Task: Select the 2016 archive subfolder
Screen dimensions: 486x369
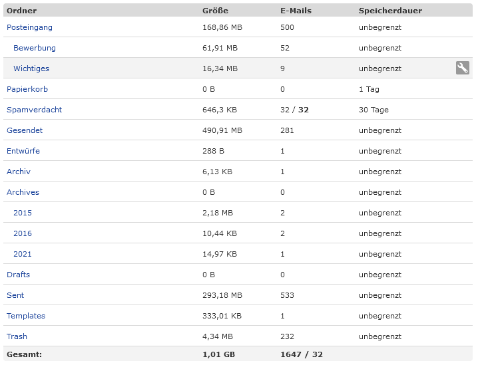Action: (x=23, y=233)
